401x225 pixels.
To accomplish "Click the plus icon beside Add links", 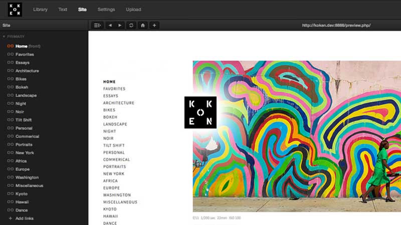I will click(x=10, y=218).
